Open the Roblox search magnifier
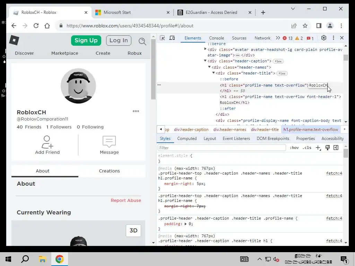 click(142, 41)
